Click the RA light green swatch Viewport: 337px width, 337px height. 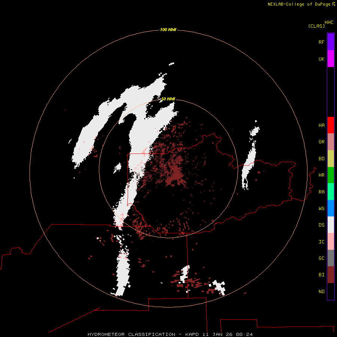coord(331,192)
